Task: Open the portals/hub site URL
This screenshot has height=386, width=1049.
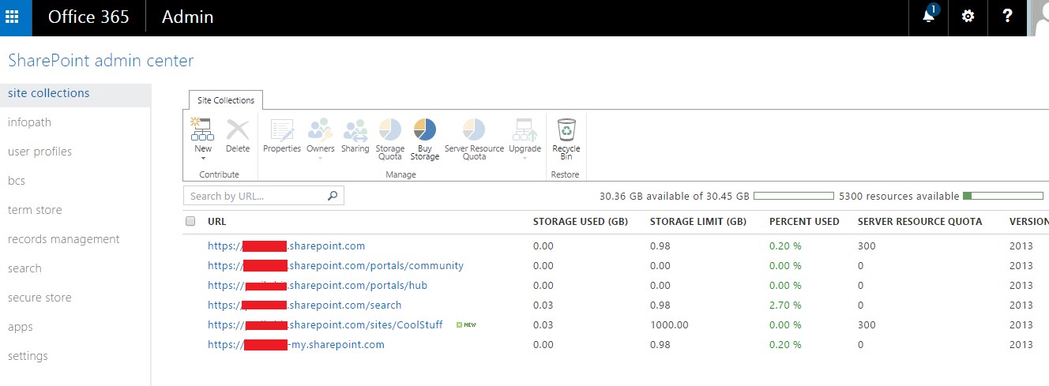Action: coord(318,286)
